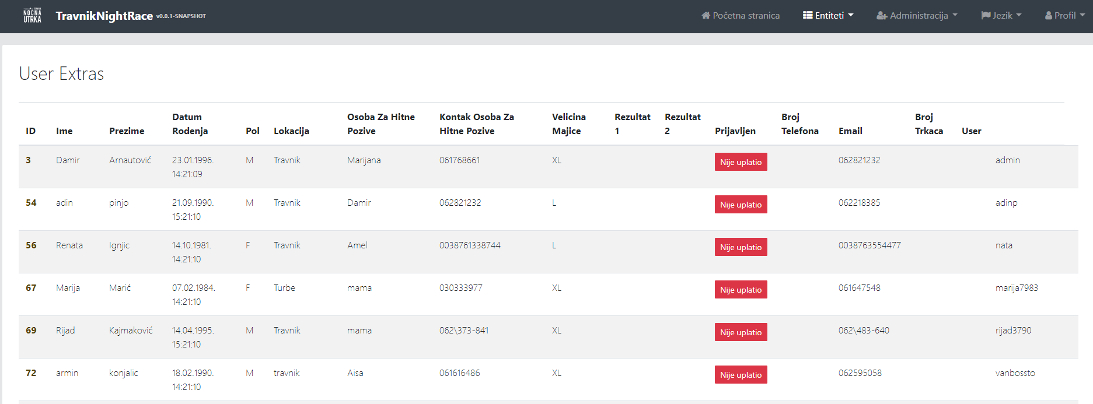Click the Osoba Za Hitne Pozive header
The width and height of the screenshot is (1093, 404).
(381, 124)
